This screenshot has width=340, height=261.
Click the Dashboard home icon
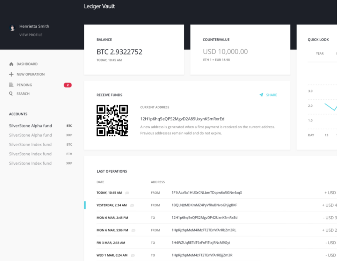(11, 64)
